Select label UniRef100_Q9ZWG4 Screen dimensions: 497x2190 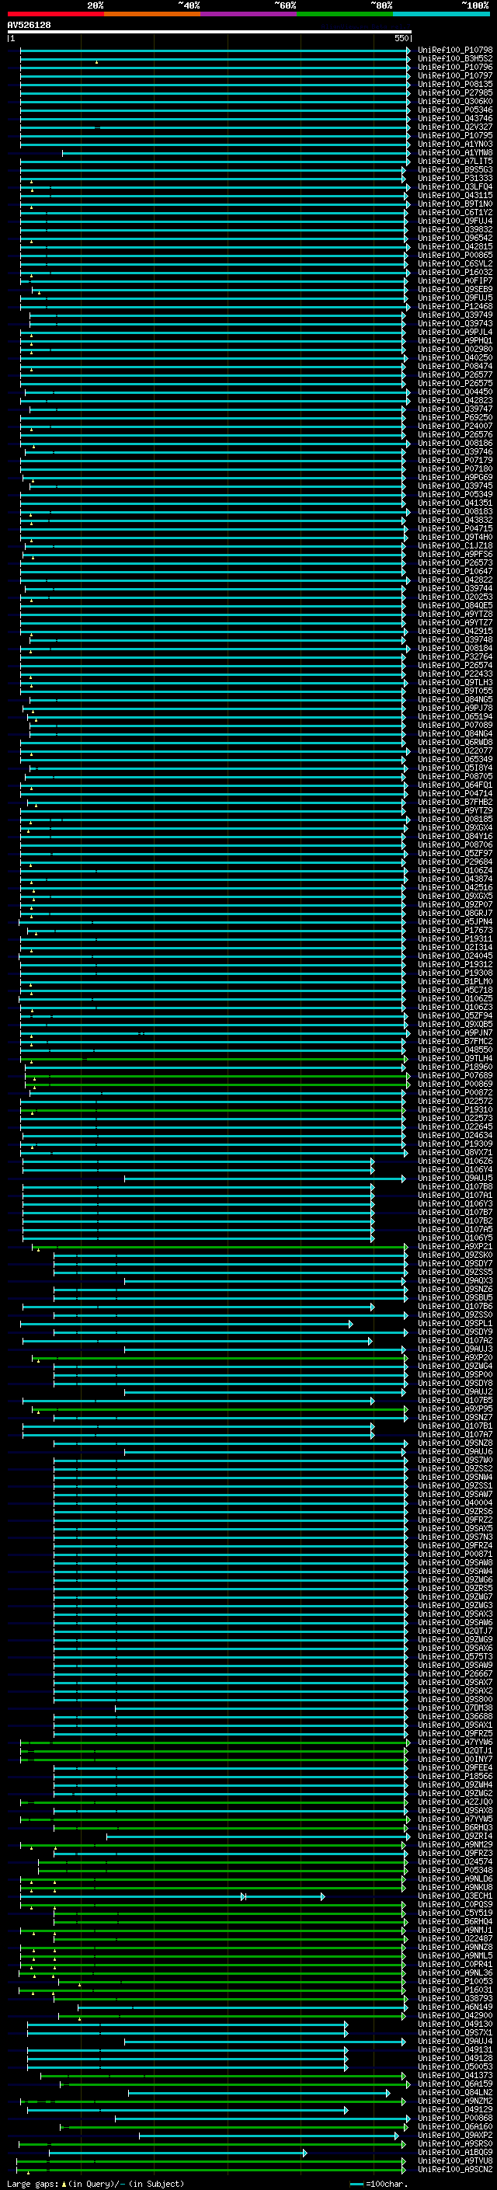455,1367
